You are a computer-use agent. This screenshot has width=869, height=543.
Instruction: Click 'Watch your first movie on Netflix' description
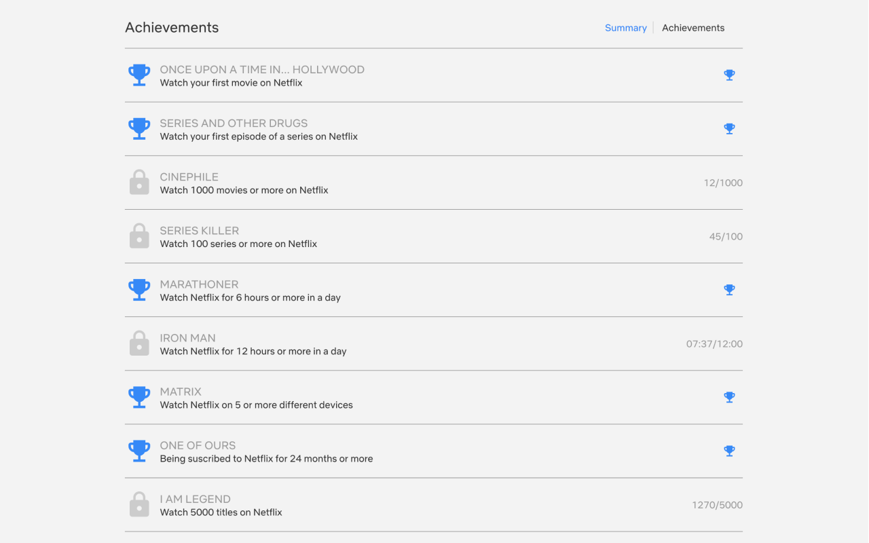point(232,83)
